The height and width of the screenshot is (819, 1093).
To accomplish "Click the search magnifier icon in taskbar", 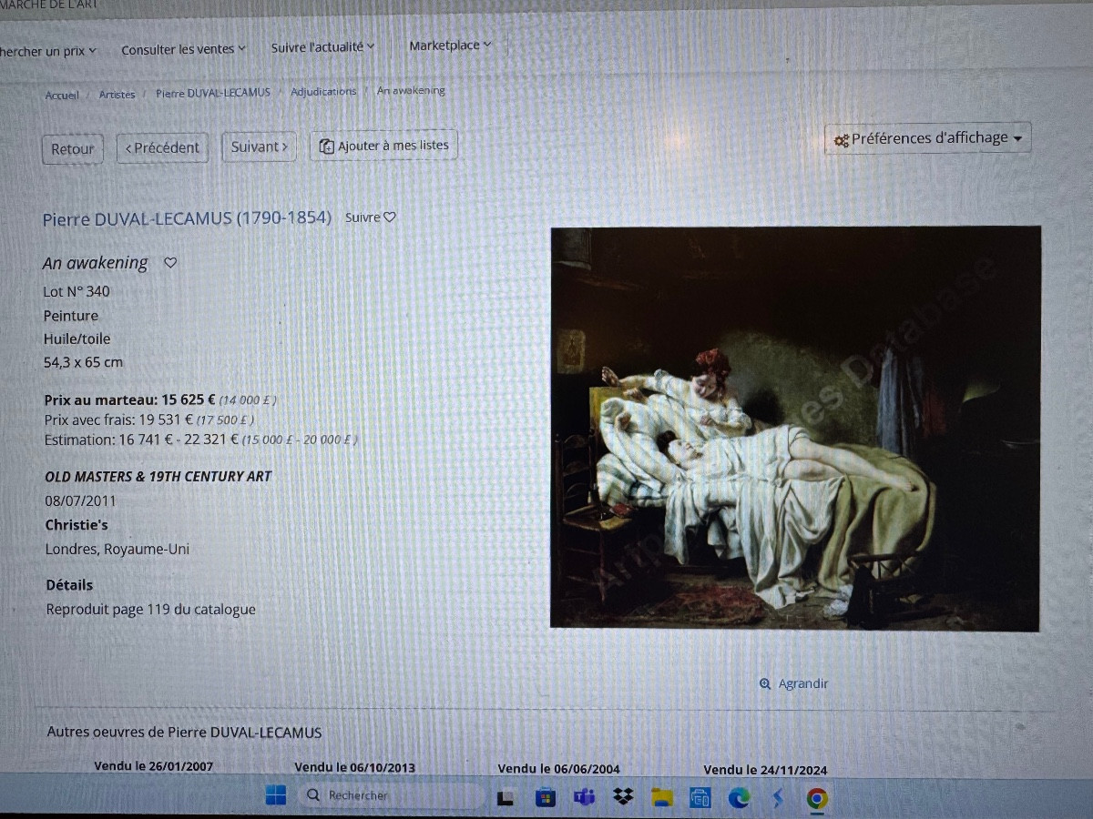I will pyautogui.click(x=313, y=795).
